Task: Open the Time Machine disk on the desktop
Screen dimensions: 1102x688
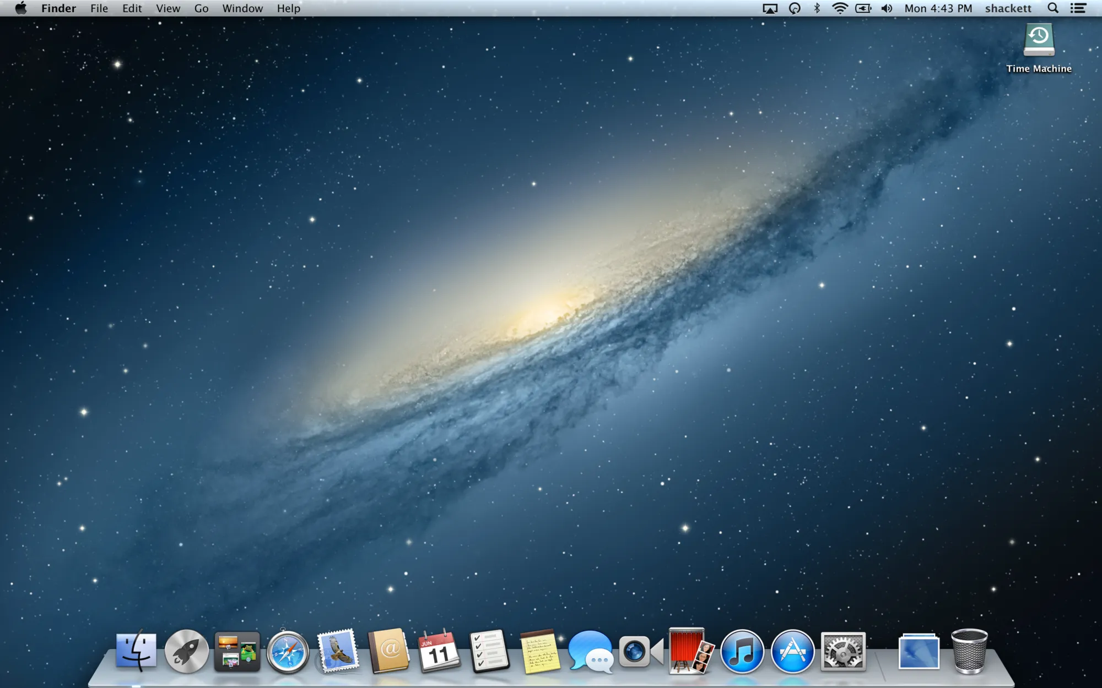Action: coord(1038,40)
